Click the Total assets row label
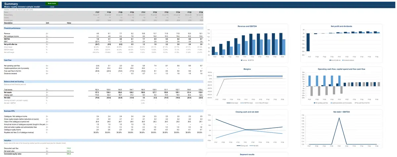Image resolution: width=397 pixels, height=157 pixels. click(x=8, y=90)
